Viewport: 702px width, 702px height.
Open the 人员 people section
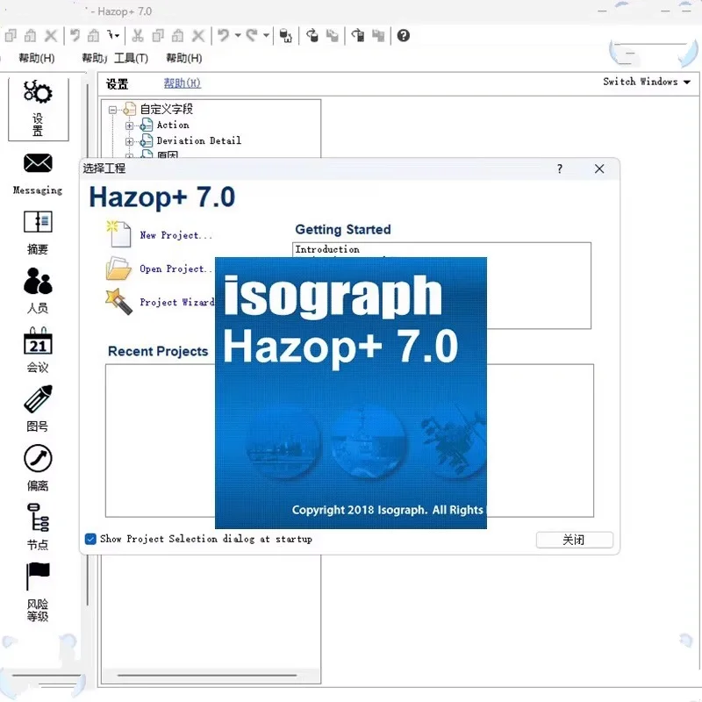point(38,291)
